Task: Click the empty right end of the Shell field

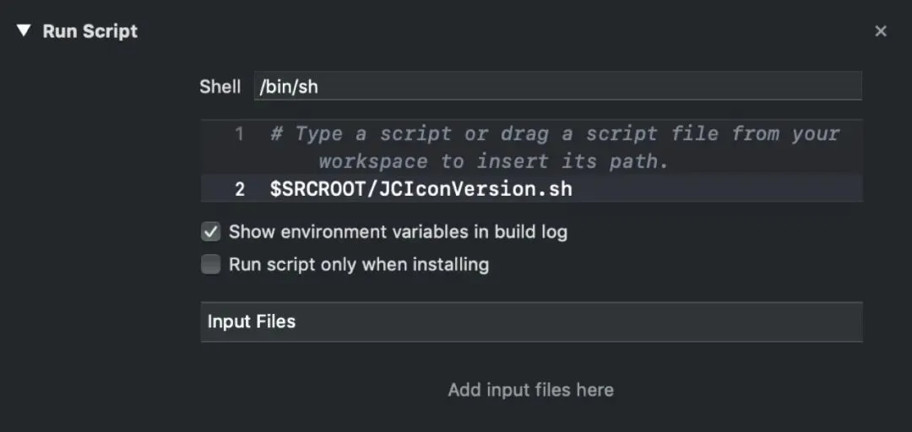Action: 760,86
